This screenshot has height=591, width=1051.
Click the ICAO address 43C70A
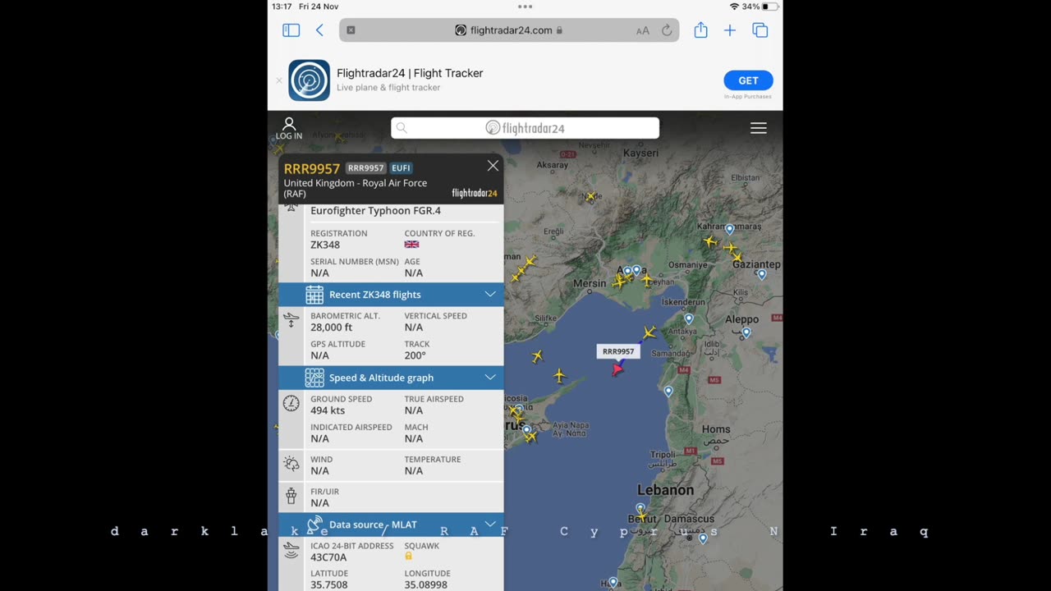pyautogui.click(x=328, y=557)
